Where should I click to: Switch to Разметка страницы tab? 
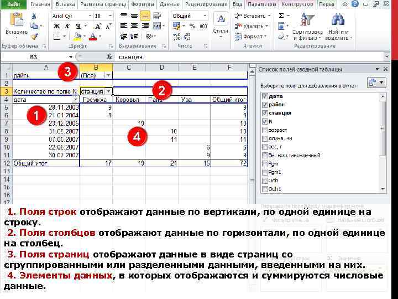103,4
